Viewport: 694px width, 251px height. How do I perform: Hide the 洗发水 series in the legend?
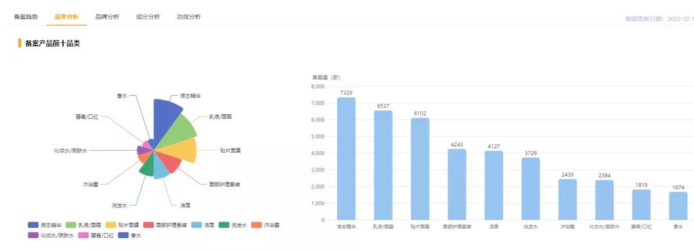tap(233, 225)
